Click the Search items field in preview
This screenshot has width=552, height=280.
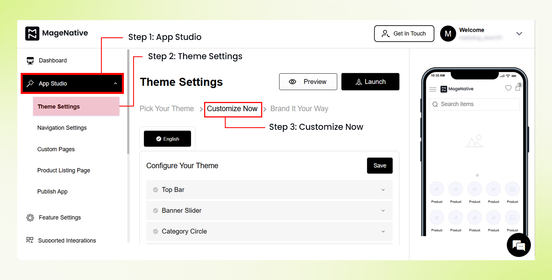[474, 104]
